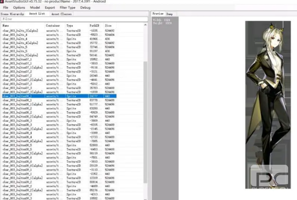The image size is (297, 200).
Task: Select the char_003_kaltsn08_3 Sprite row
Action: [x=59, y=121]
